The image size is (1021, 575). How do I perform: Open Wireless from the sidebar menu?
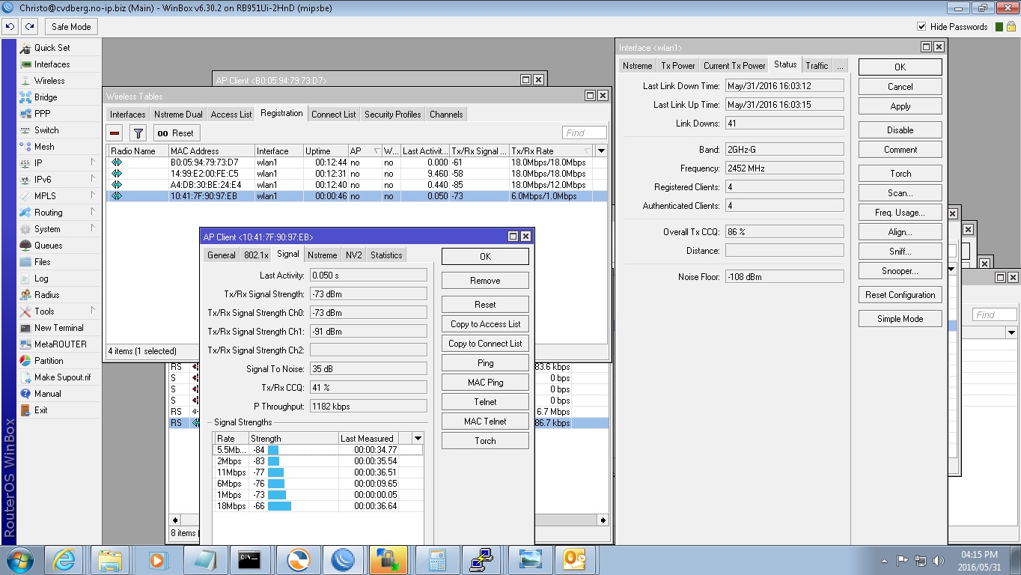tap(49, 81)
